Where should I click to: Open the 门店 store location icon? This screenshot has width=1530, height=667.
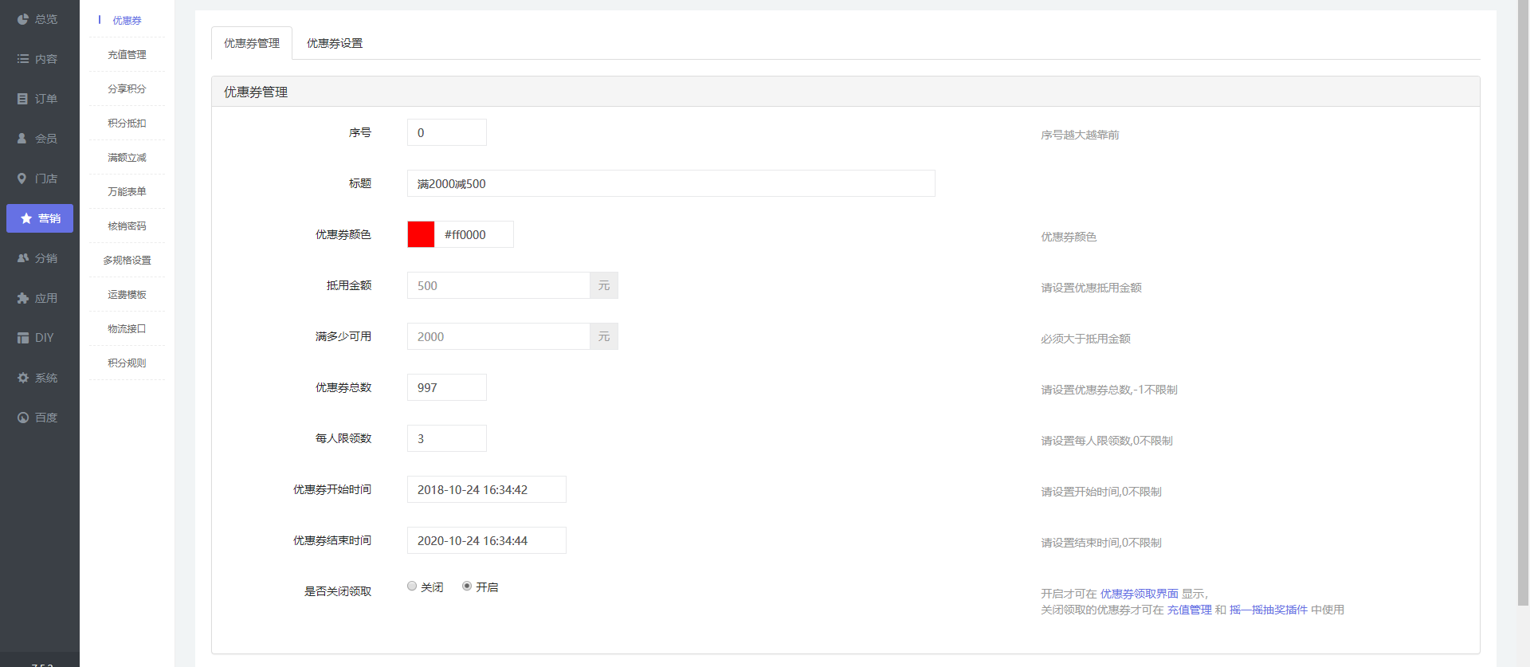coord(23,179)
